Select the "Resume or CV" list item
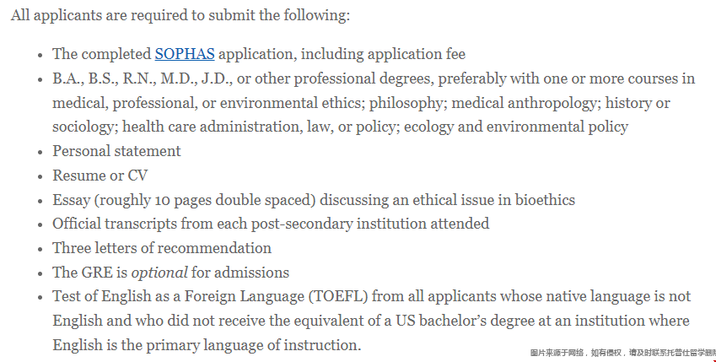The height and width of the screenshot is (362, 716). point(100,176)
